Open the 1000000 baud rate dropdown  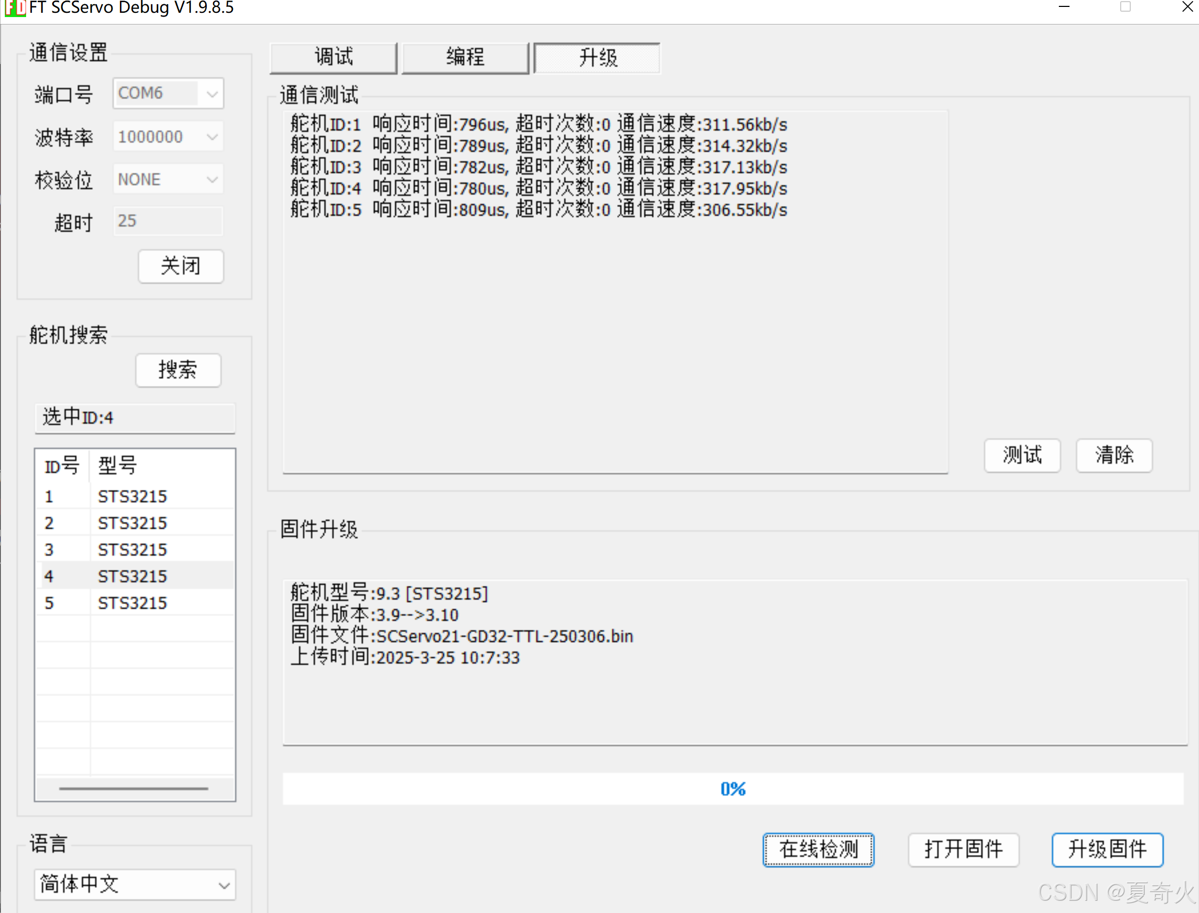click(212, 137)
